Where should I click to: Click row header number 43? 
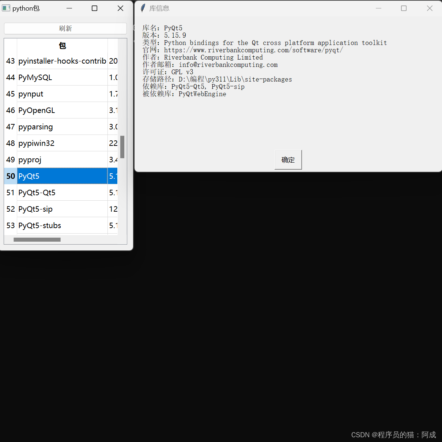tap(11, 61)
